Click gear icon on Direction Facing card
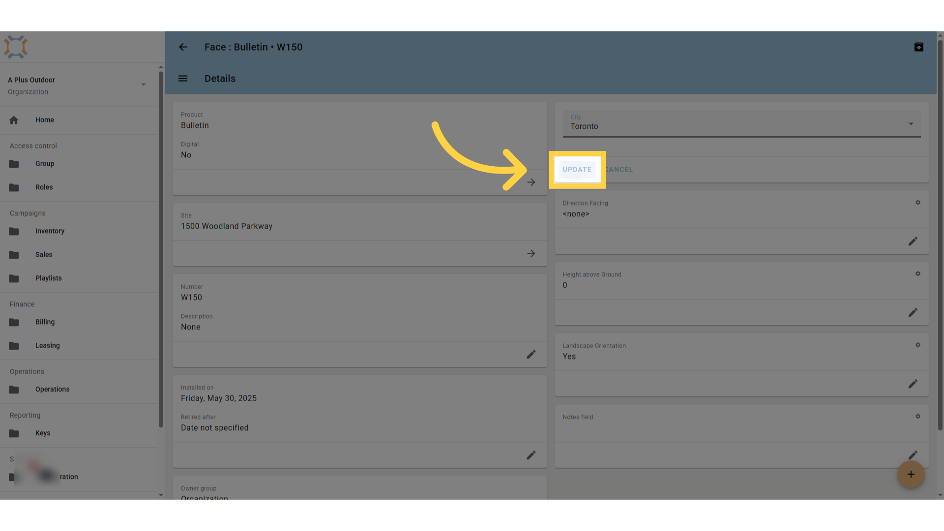Image resolution: width=944 pixels, height=531 pixels. [917, 203]
